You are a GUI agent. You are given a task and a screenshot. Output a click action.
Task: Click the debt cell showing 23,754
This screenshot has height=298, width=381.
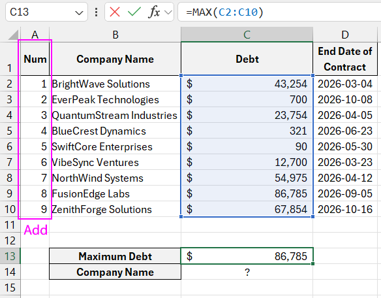coord(247,115)
